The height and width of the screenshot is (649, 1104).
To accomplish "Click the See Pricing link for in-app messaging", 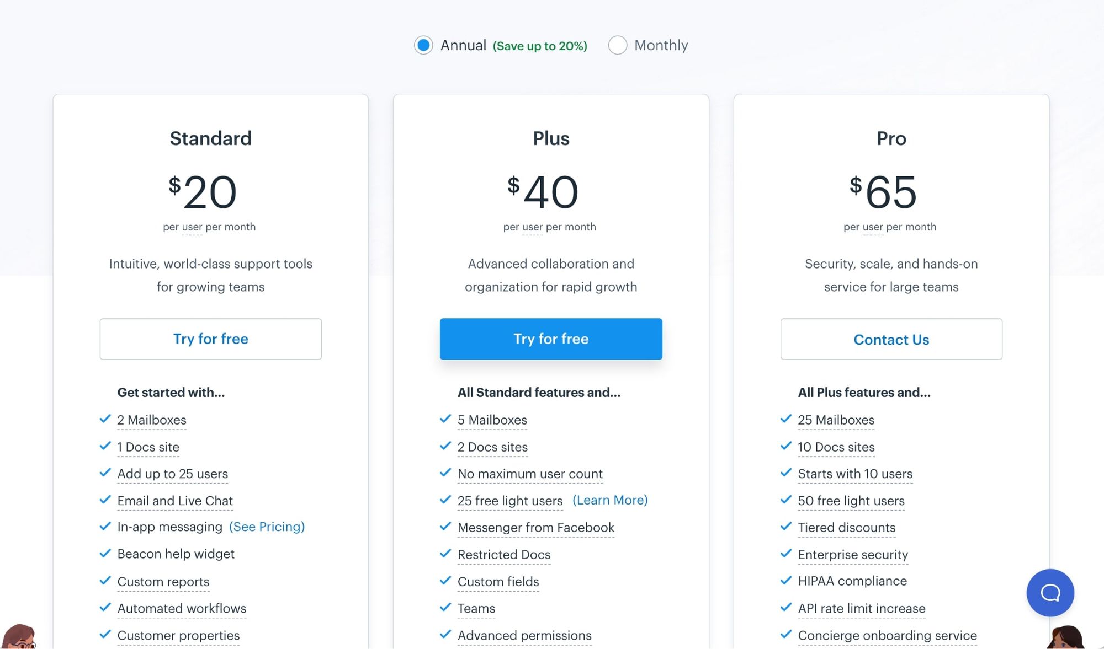I will pos(266,526).
